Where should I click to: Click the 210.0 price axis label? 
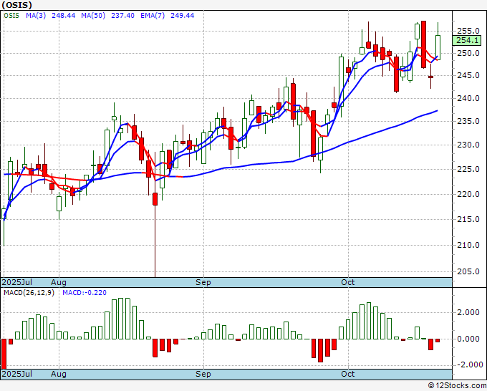click(468, 245)
